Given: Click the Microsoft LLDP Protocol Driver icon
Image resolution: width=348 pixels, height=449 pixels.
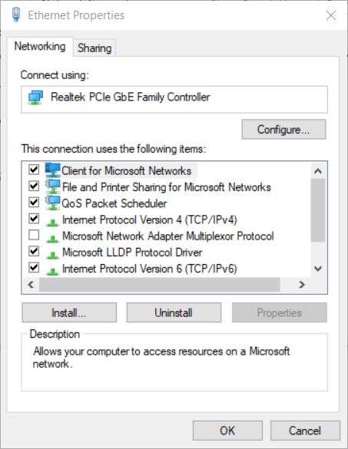Looking at the screenshot, I should click(x=52, y=255).
